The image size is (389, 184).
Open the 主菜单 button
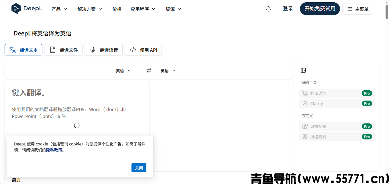click(358, 9)
